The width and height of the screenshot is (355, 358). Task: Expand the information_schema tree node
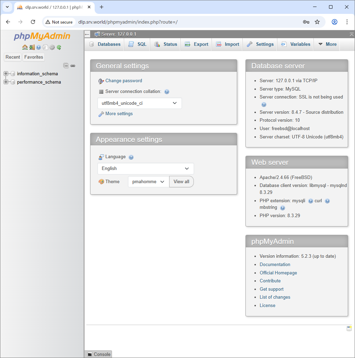(x=6, y=74)
